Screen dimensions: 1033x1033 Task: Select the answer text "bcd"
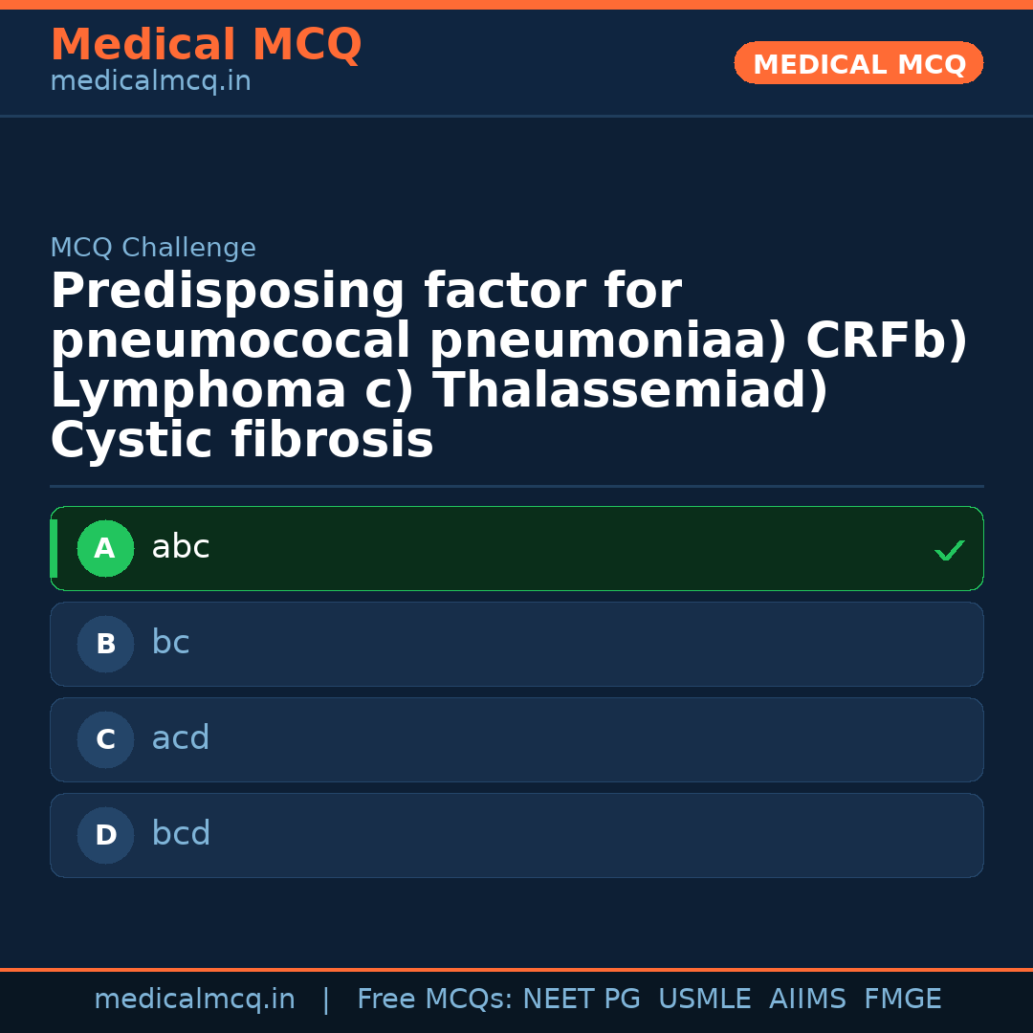pos(182,834)
